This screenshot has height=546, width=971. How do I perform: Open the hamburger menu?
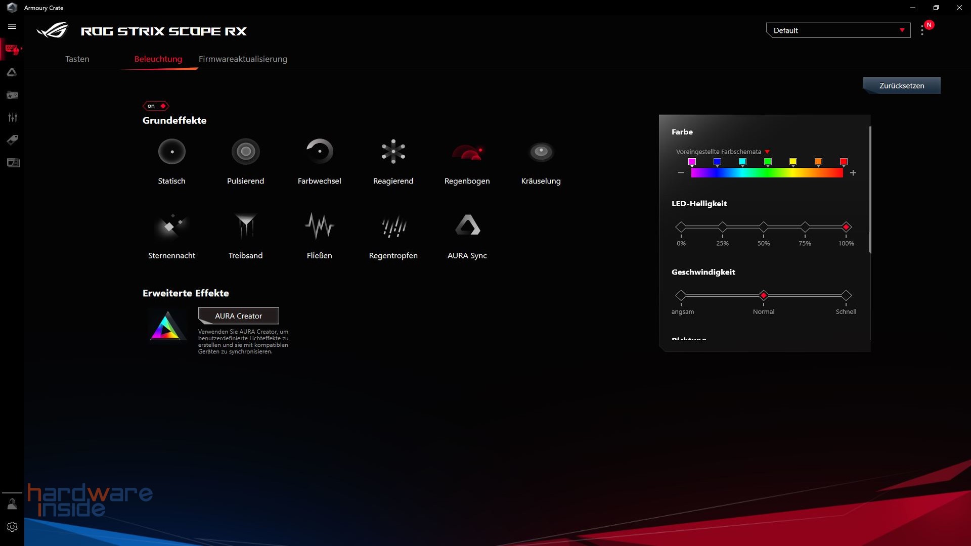[12, 26]
